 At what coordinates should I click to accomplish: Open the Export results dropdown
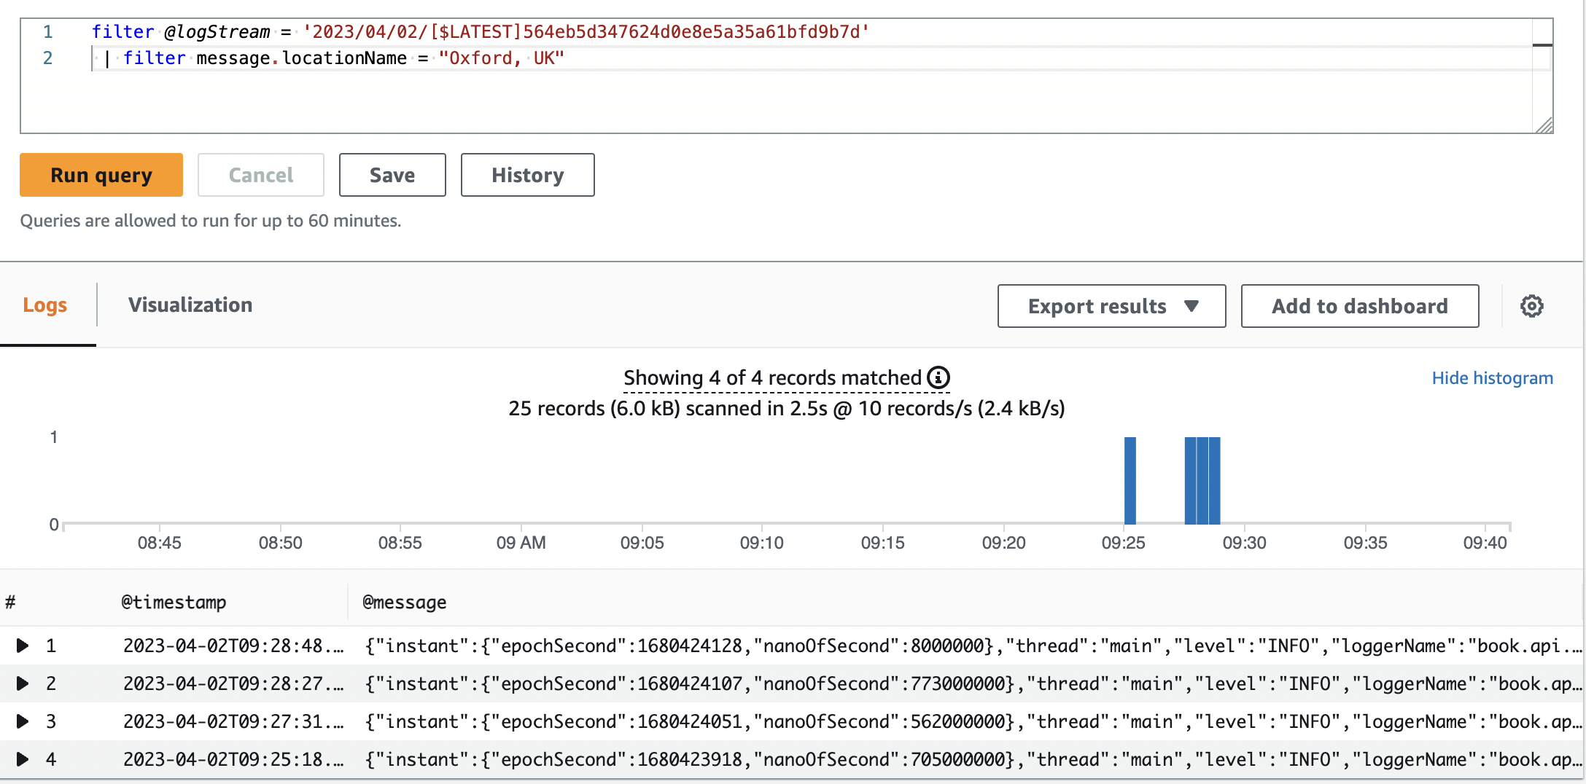[1111, 306]
